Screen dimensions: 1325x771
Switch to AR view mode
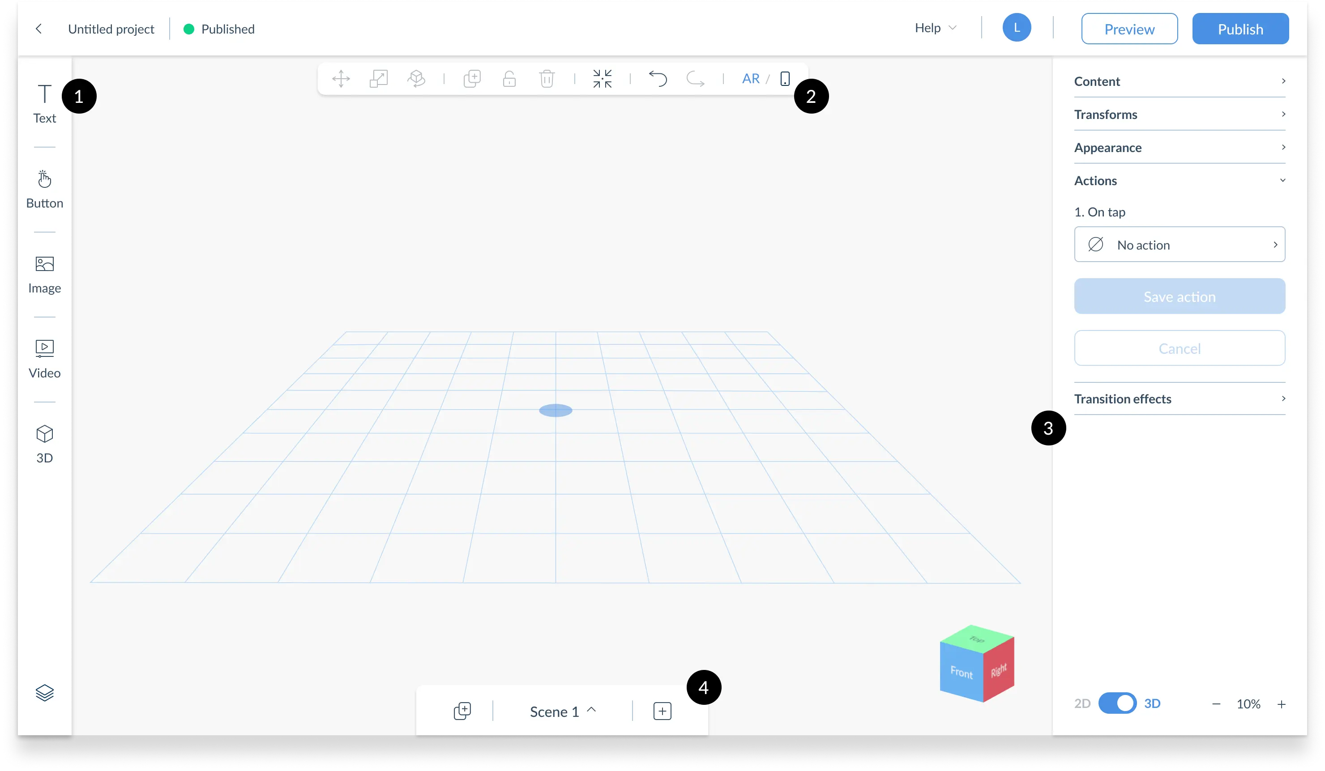(751, 78)
